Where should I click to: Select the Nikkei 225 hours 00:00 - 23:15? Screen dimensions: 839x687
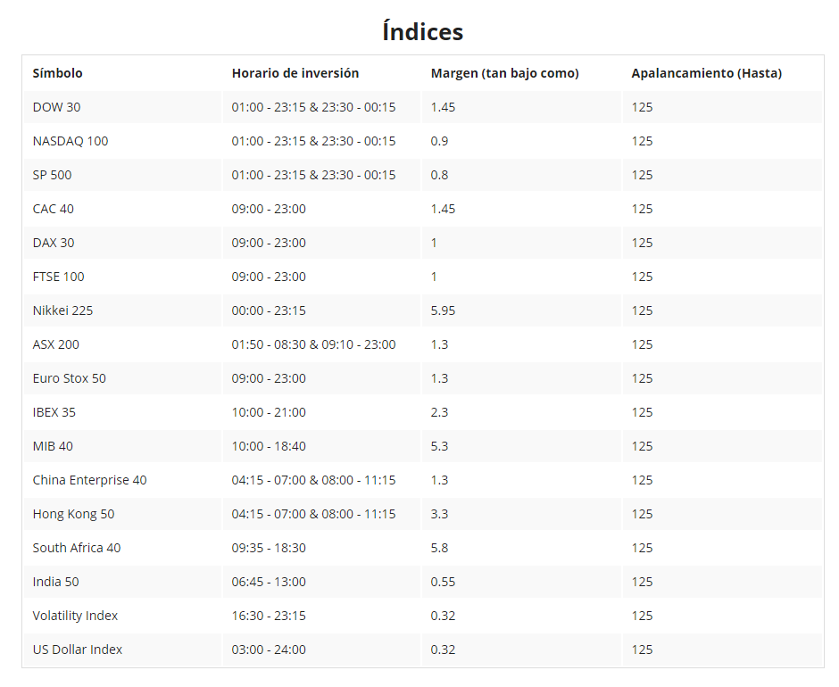click(x=269, y=310)
